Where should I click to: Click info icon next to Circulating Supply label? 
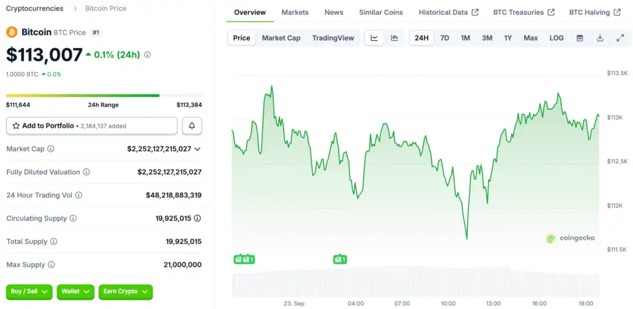coord(73,218)
